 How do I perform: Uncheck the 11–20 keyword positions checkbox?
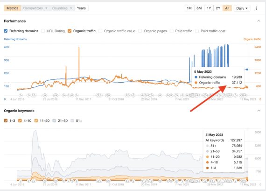point(36,120)
